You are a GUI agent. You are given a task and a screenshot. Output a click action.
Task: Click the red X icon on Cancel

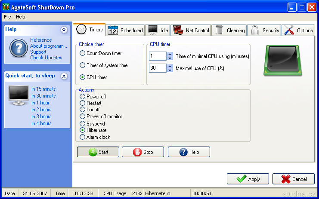pos(285,179)
